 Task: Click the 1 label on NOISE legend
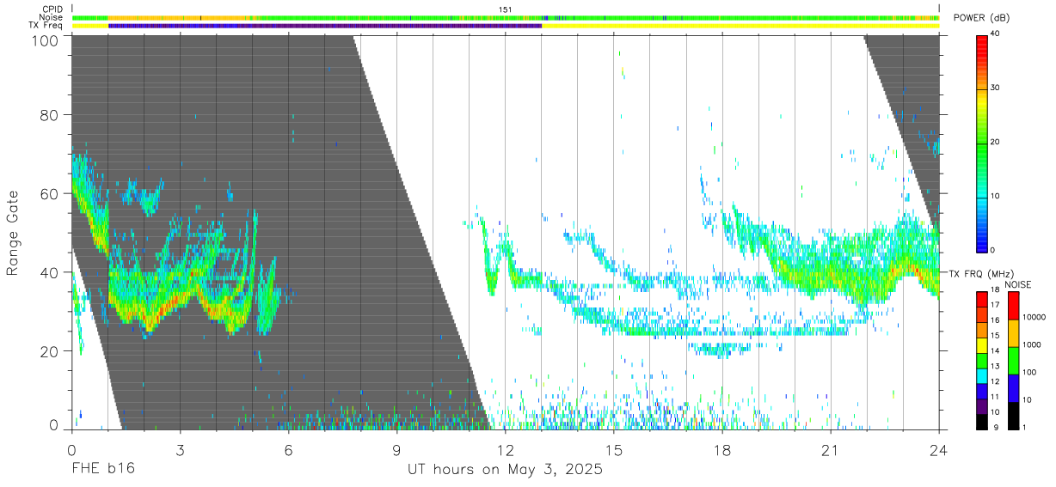[x=1024, y=427]
